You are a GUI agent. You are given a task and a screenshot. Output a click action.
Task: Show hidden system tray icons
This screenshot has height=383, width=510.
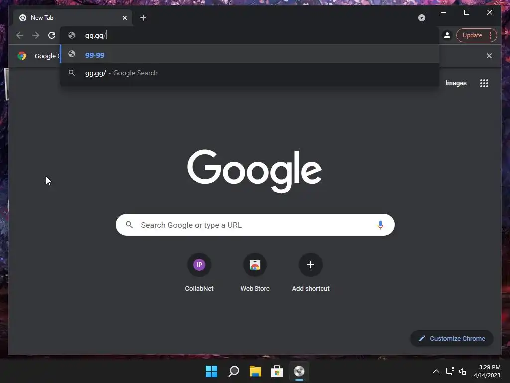tap(436, 371)
